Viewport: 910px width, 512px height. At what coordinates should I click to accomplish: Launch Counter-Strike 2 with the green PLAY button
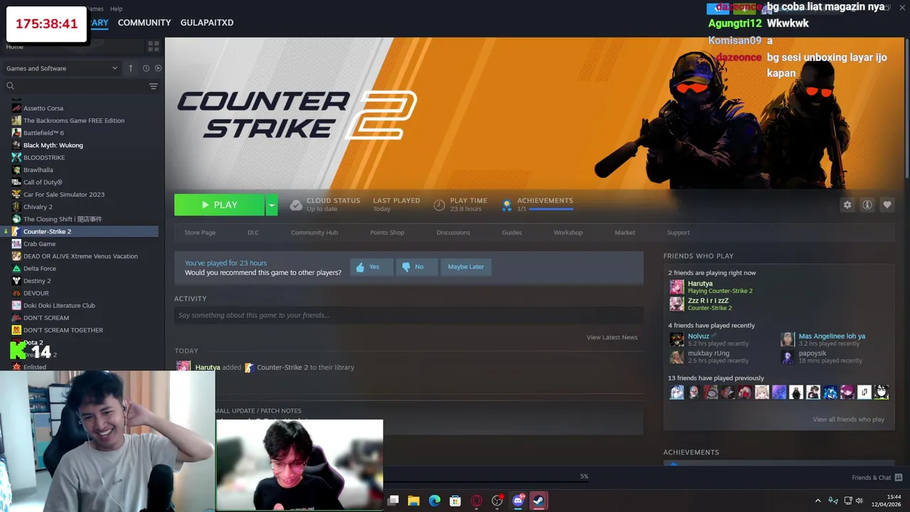coord(219,205)
